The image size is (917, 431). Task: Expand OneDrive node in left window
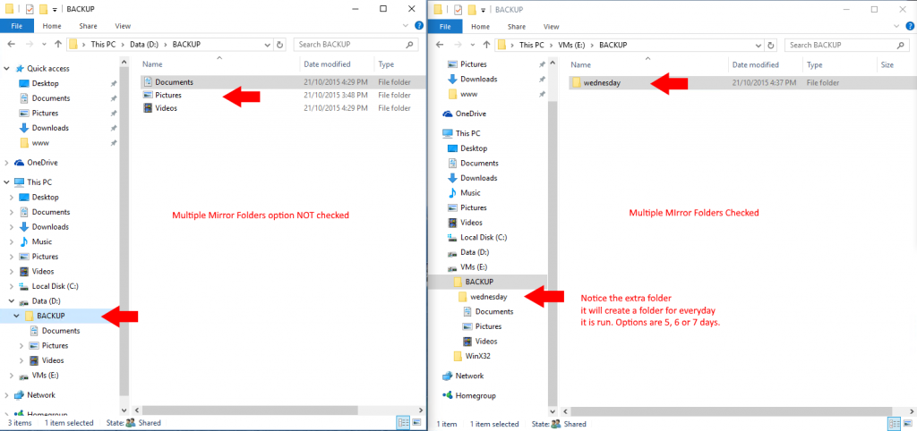pos(6,163)
